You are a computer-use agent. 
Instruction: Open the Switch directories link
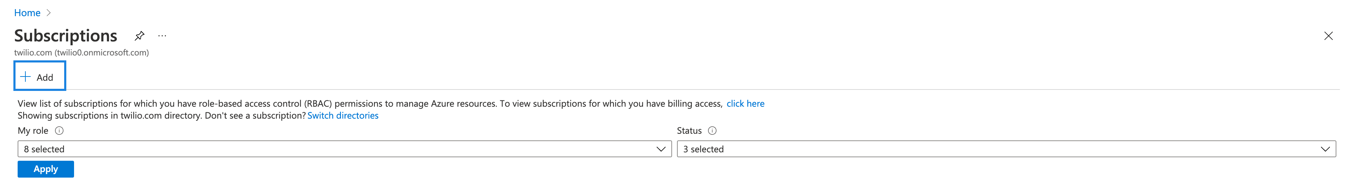tap(343, 116)
